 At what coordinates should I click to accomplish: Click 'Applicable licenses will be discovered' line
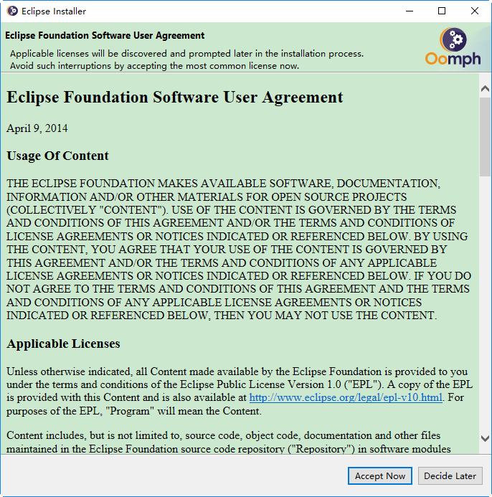[x=186, y=54]
